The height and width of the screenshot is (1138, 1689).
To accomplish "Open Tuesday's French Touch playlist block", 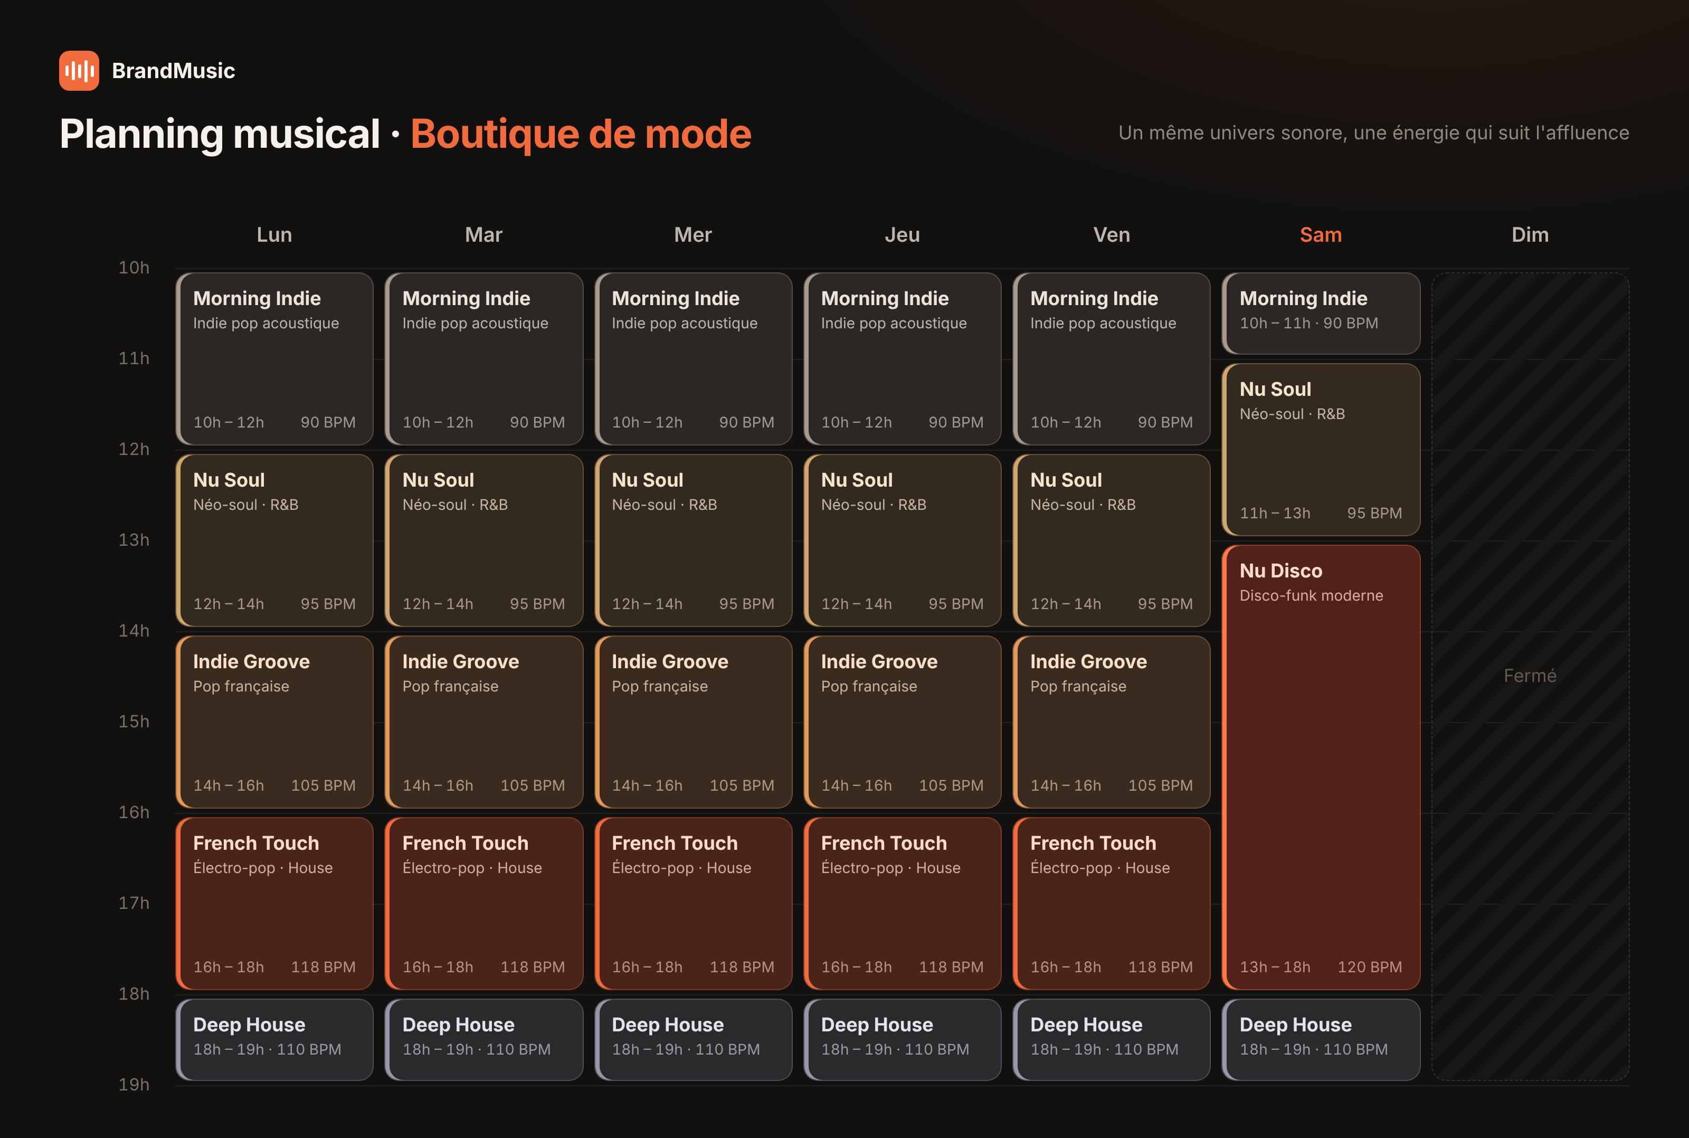I will [484, 903].
